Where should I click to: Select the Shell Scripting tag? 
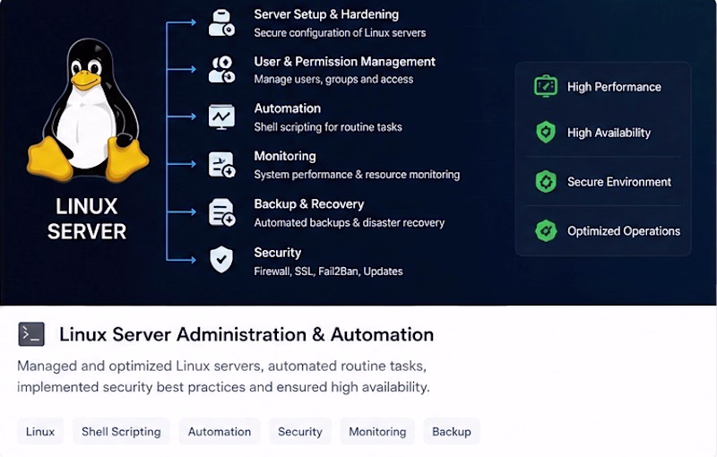[121, 431]
